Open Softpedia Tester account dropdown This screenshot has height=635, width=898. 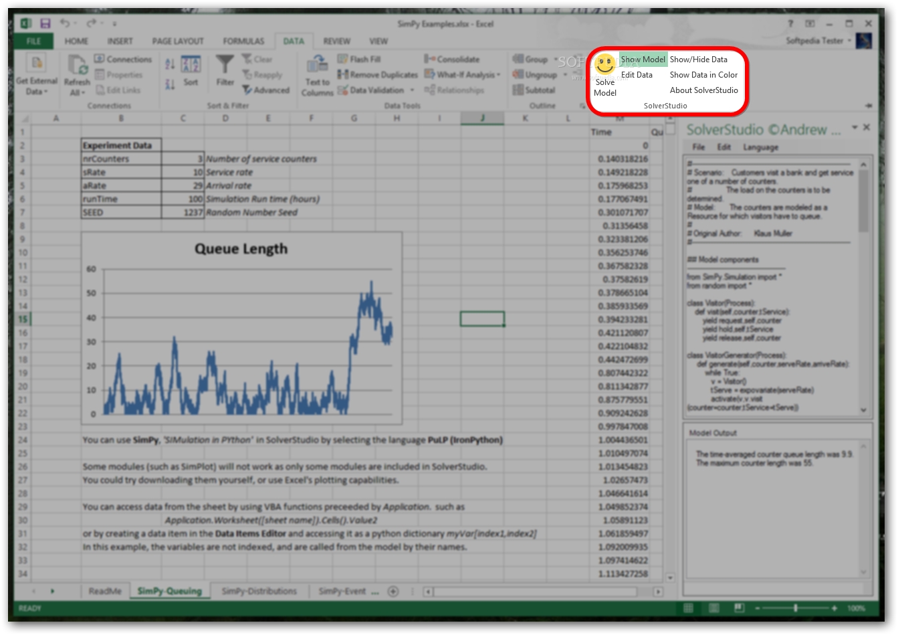[850, 40]
